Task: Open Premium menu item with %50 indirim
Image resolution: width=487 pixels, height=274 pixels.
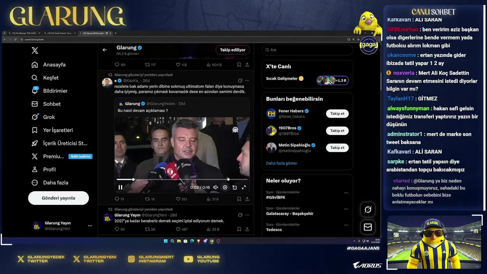Action: click(62, 156)
